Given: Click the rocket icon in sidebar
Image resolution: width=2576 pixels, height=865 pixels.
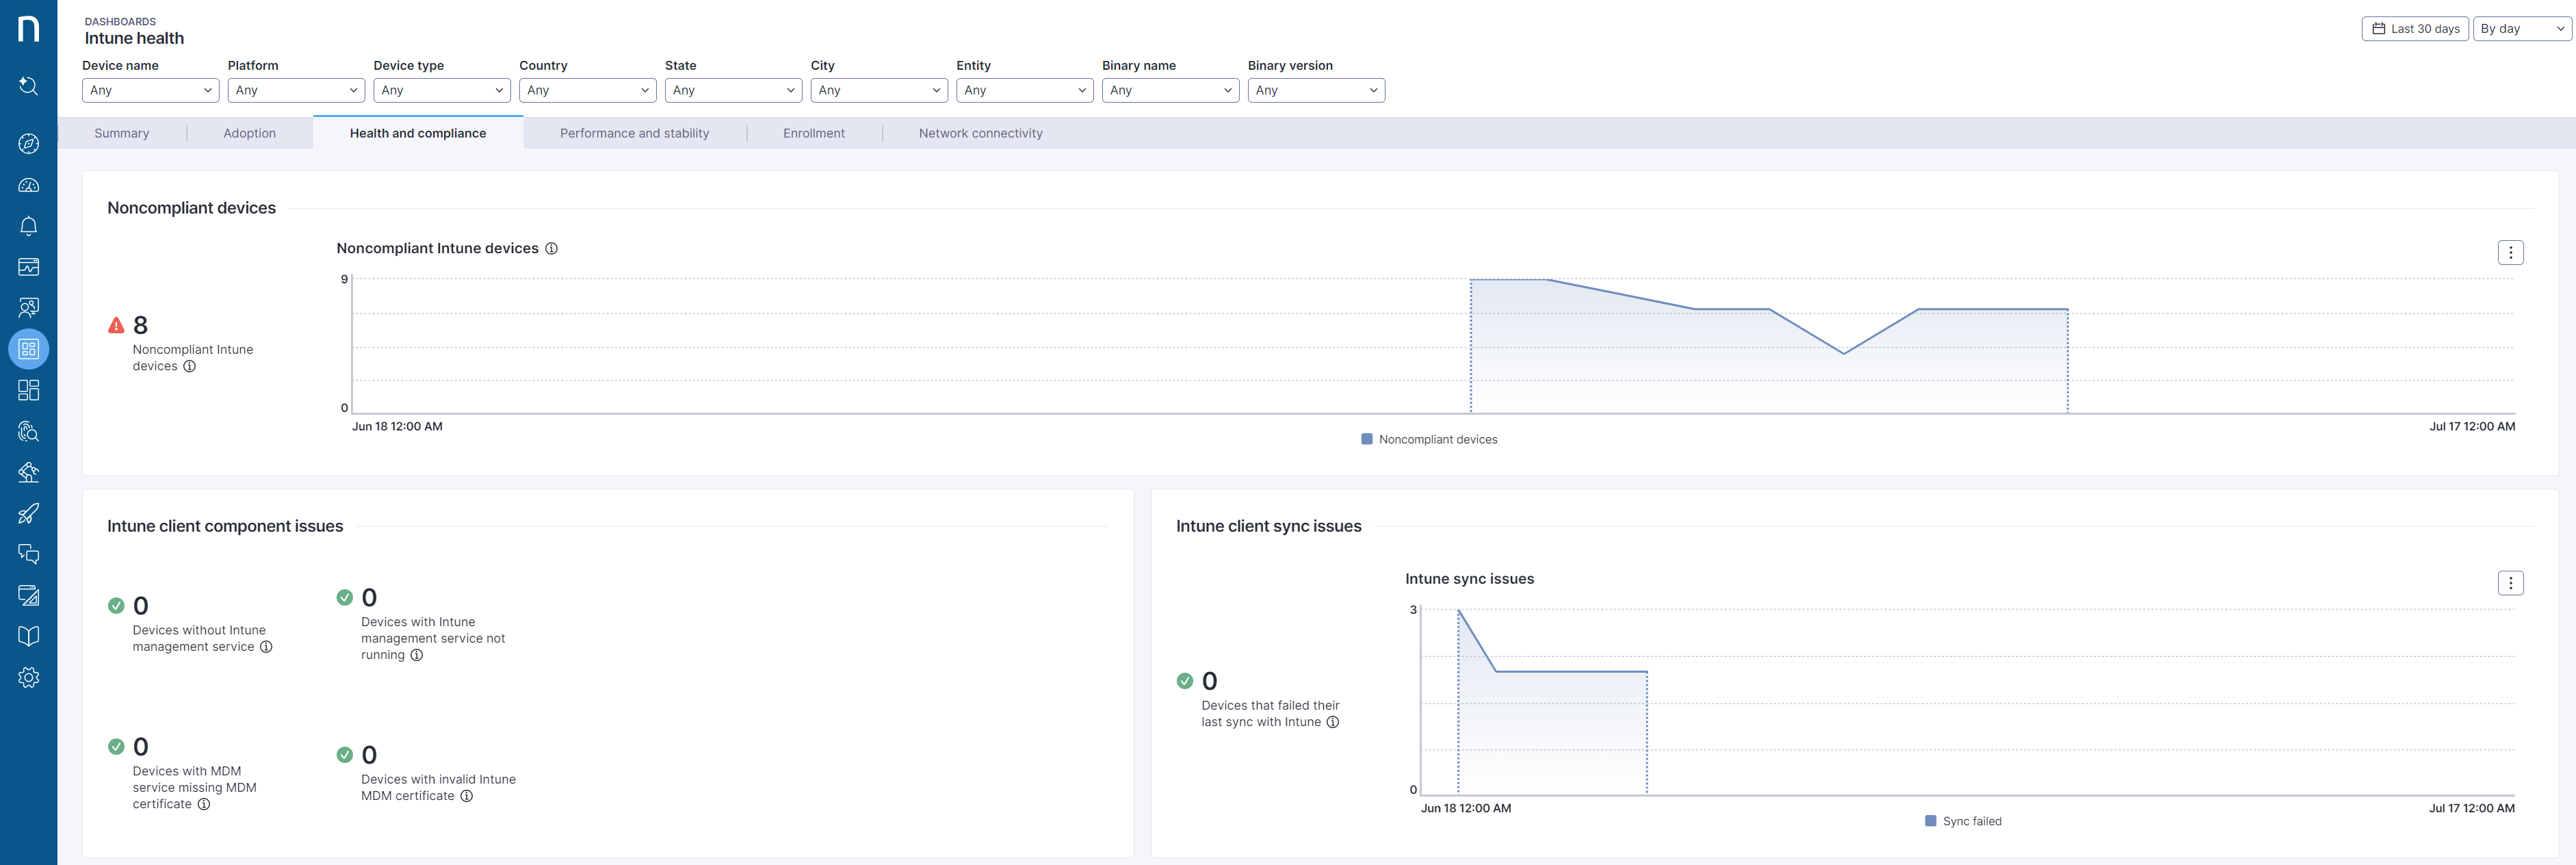Looking at the screenshot, I should tap(28, 514).
